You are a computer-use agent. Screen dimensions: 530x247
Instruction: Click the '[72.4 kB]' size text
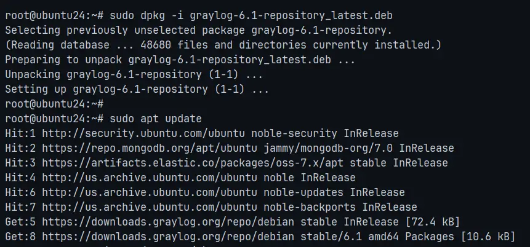[432, 222]
